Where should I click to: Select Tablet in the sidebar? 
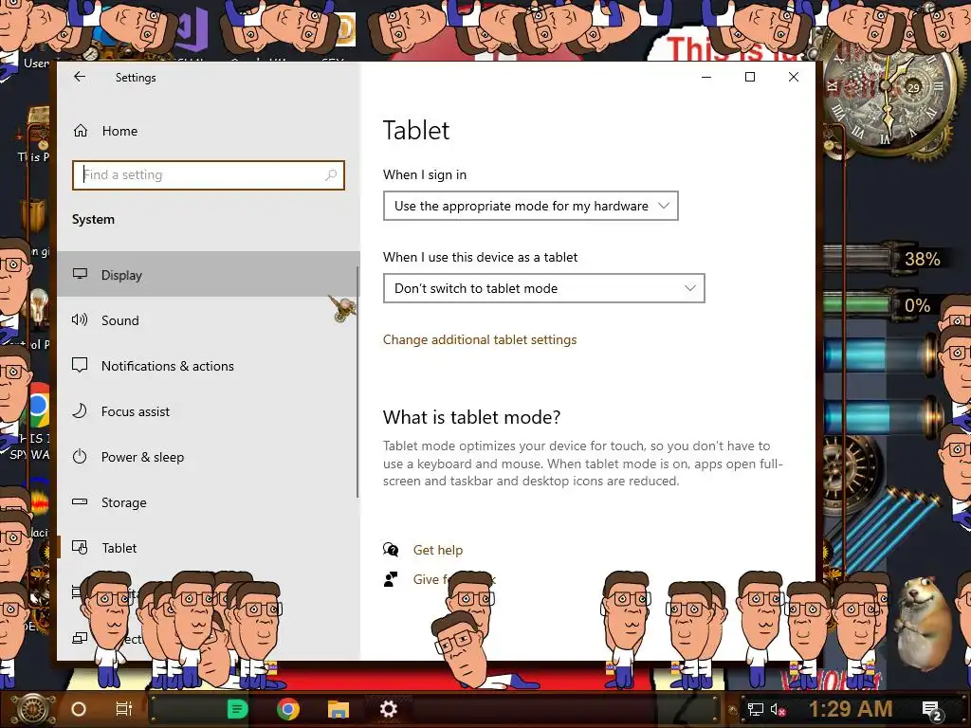208,548
